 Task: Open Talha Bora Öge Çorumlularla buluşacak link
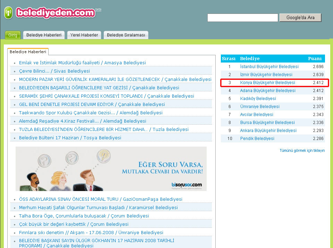pyautogui.click(x=84, y=216)
